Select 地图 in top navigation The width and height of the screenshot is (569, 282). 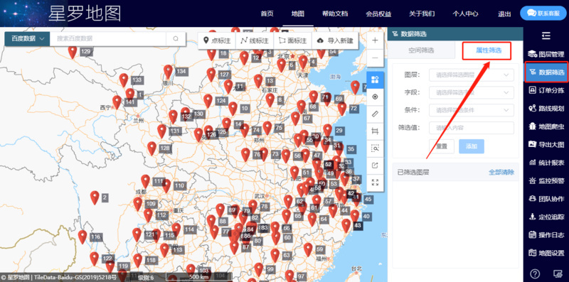click(x=297, y=14)
